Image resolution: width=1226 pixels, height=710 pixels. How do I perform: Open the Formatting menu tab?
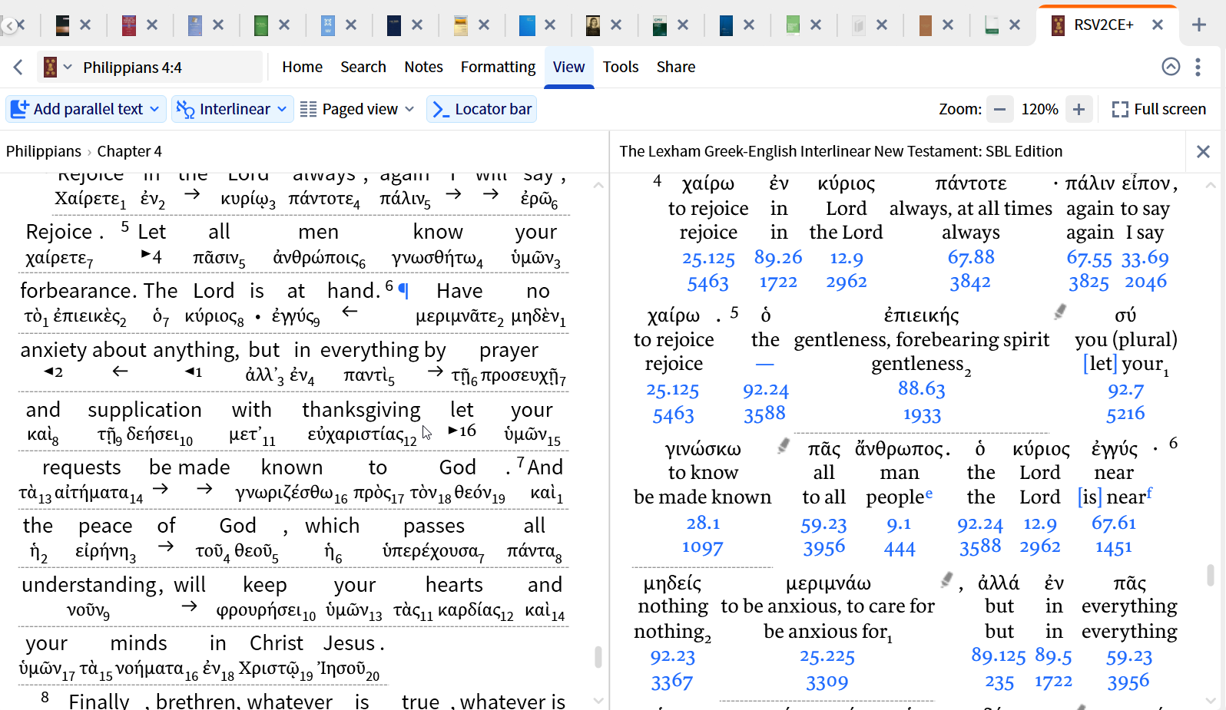[498, 68]
